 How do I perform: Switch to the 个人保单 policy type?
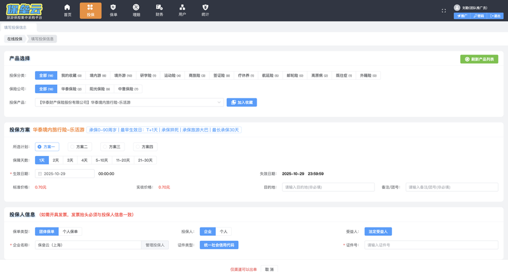70,231
